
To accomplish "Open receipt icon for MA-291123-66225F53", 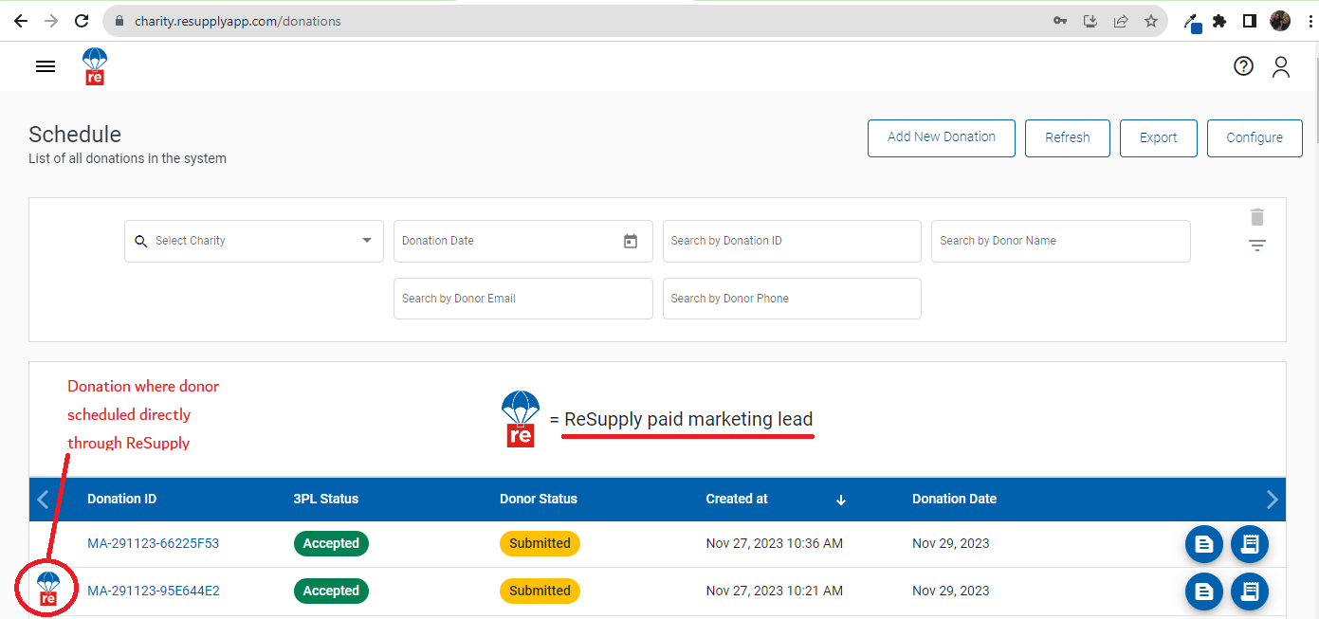I will click(1250, 543).
